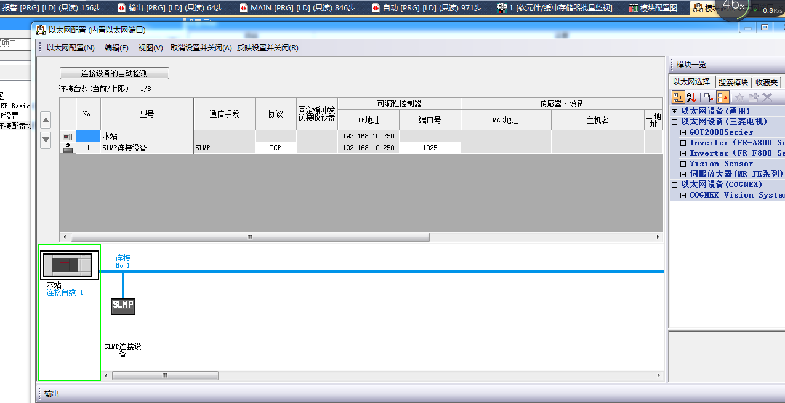Expand the 以太网设备(通用) tree node
This screenshot has width=785, height=403.
coord(675,111)
